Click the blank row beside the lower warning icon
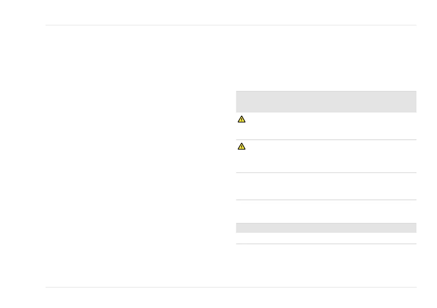The image size is (437, 308). coord(331,156)
